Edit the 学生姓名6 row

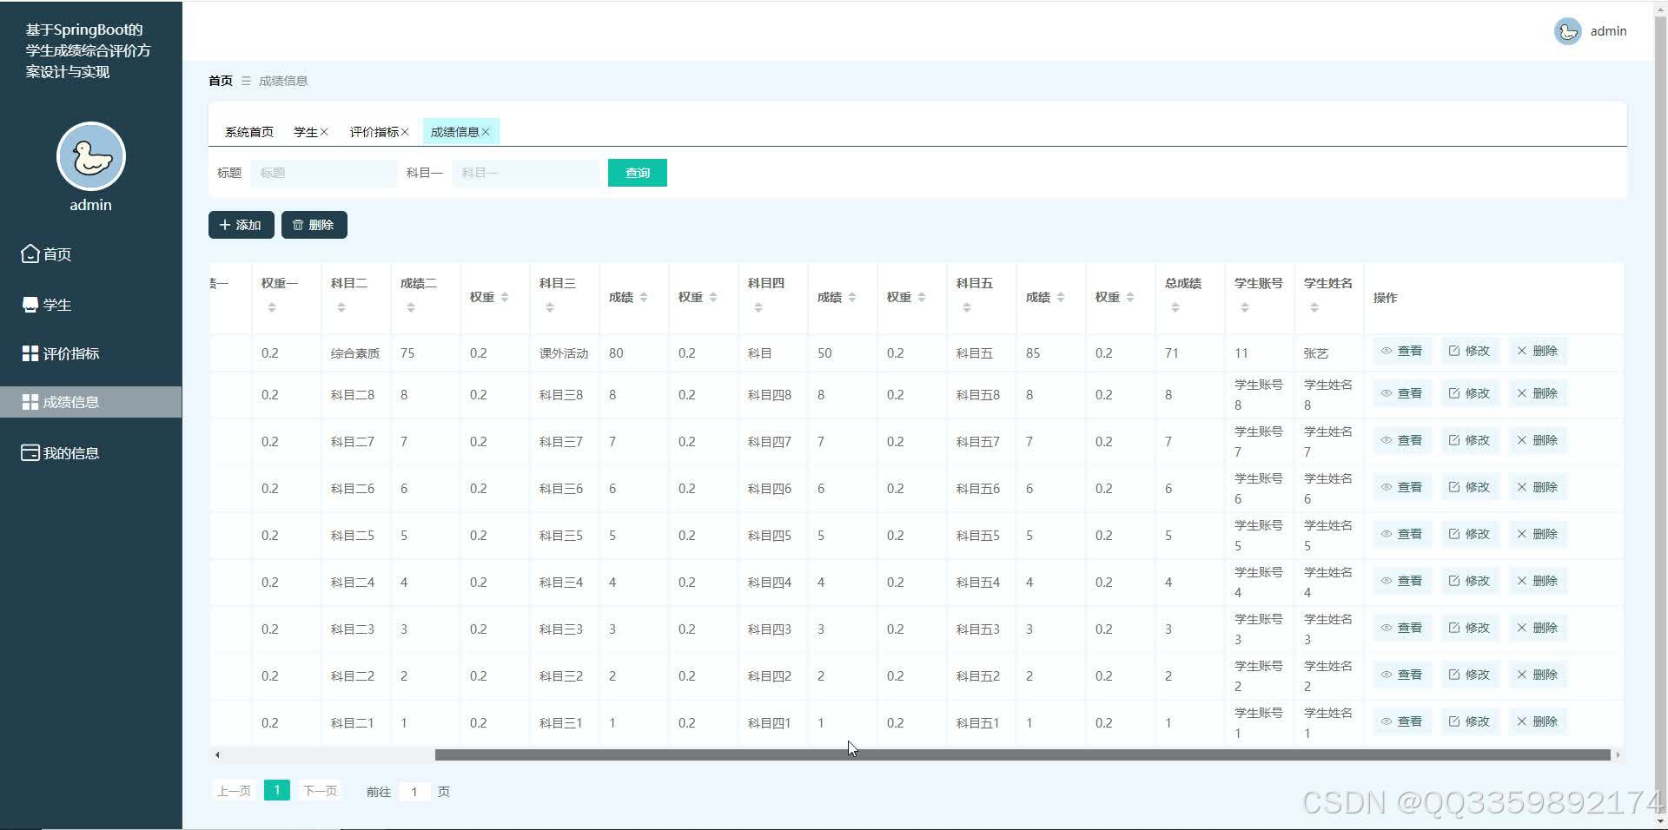point(1469,487)
